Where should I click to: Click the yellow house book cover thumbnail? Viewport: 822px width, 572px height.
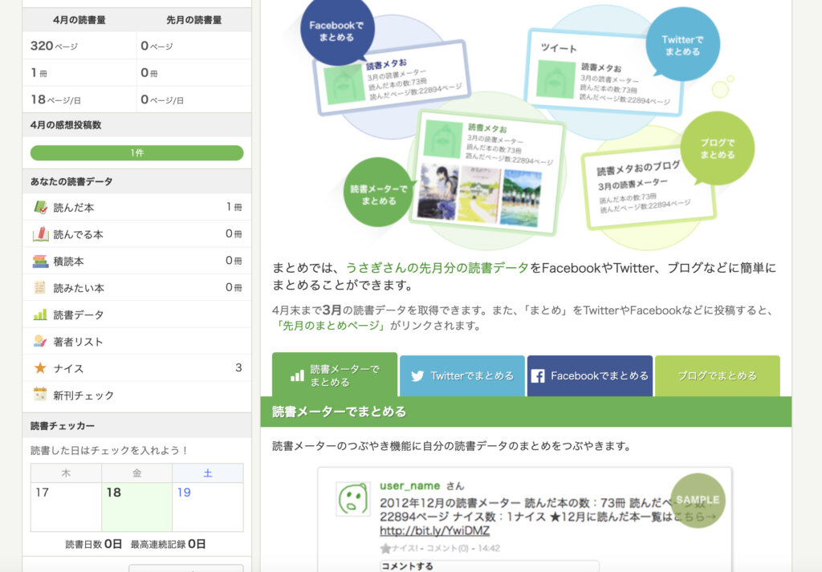478,195
